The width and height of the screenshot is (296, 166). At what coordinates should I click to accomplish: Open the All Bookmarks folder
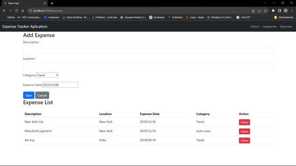click(284, 17)
